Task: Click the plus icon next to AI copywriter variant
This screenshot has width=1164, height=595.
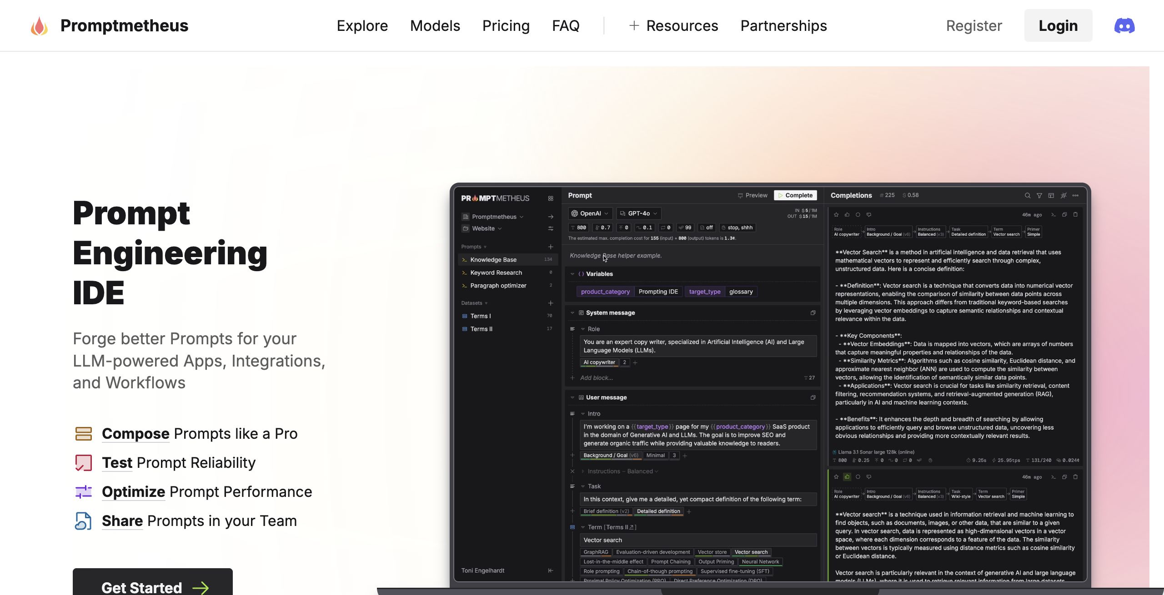Action: [x=635, y=362]
